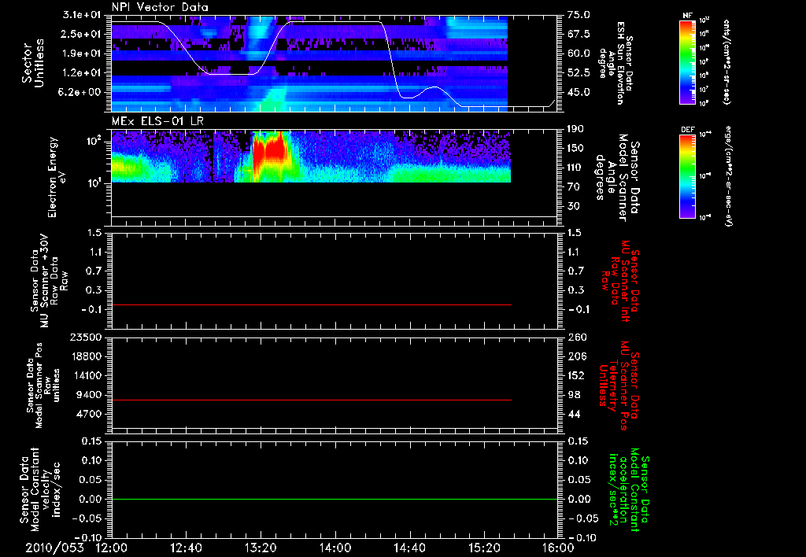Click the '23500' scanner position axis value
The height and width of the screenshot is (557, 806).
[x=87, y=337]
